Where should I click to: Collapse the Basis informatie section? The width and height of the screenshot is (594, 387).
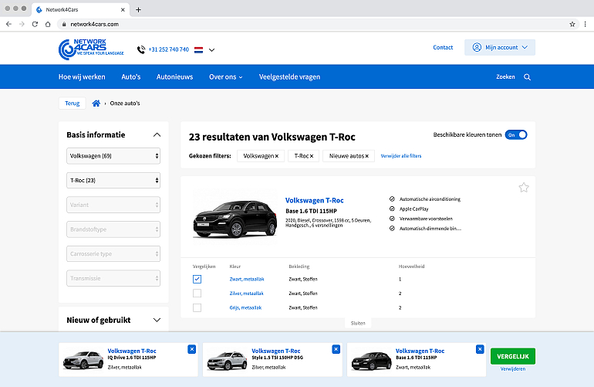(157, 134)
